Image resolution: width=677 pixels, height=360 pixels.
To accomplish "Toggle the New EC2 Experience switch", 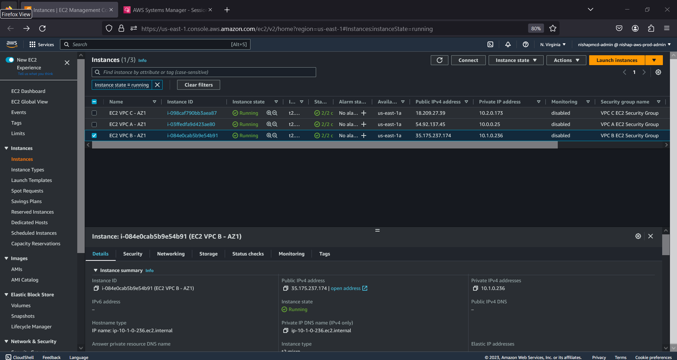I will point(10,60).
